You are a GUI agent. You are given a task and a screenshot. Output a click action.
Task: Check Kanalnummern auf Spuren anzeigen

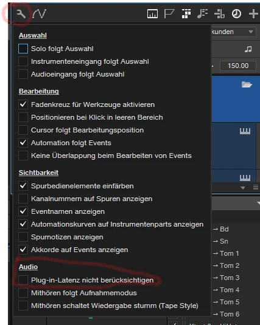point(23,199)
